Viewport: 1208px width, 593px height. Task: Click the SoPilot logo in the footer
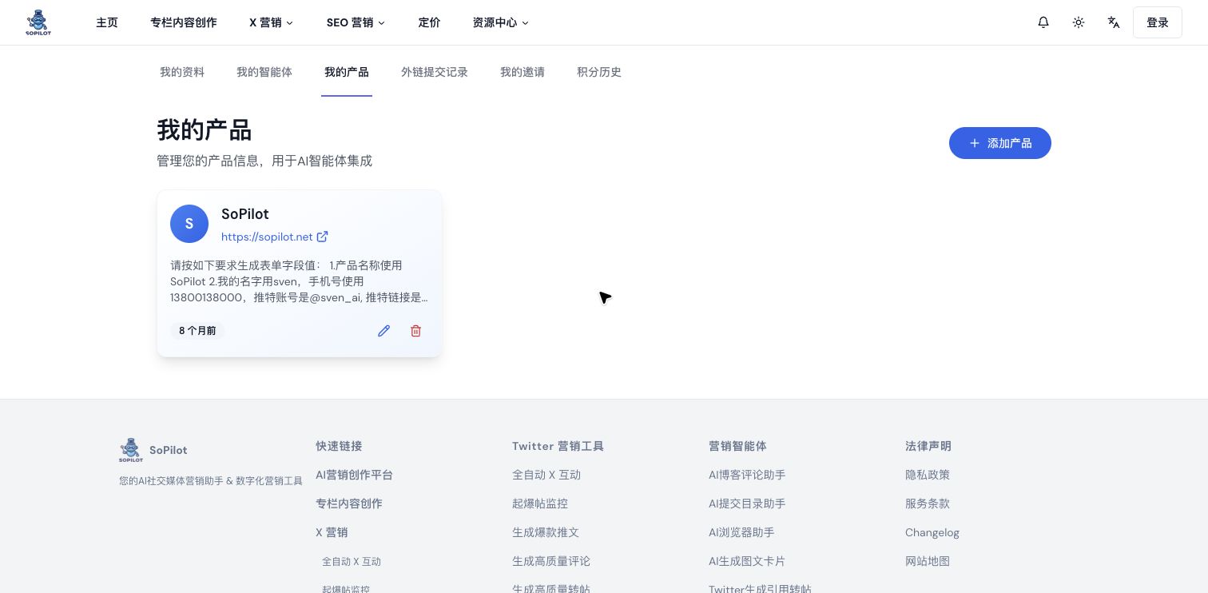[131, 450]
